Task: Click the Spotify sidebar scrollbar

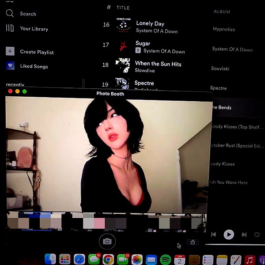Action: coord(83,83)
